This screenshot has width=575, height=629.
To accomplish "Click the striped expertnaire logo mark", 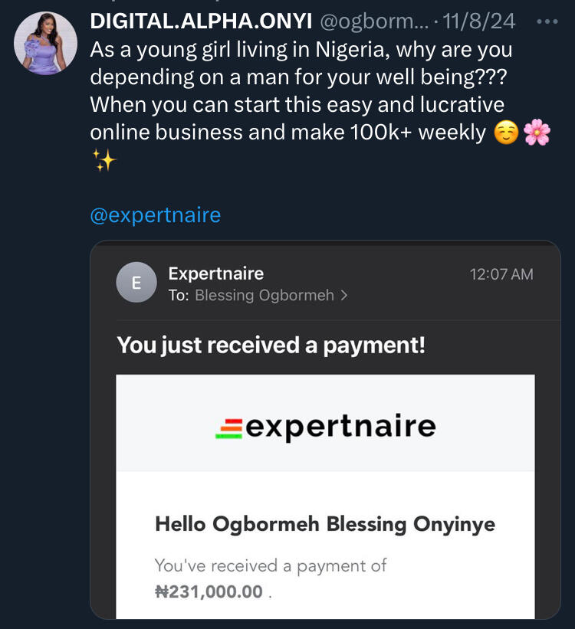I will pyautogui.click(x=228, y=427).
